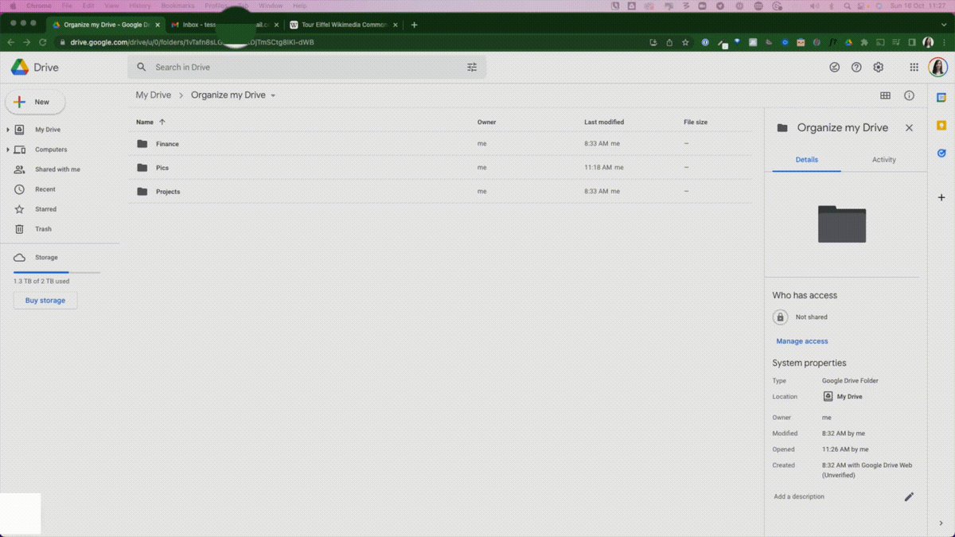The image size is (955, 537).
Task: Click the browser back arrow
Action: pos(11,42)
